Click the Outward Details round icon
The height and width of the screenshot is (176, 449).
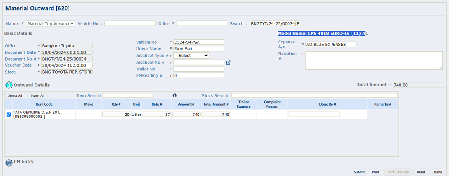(x=9, y=85)
